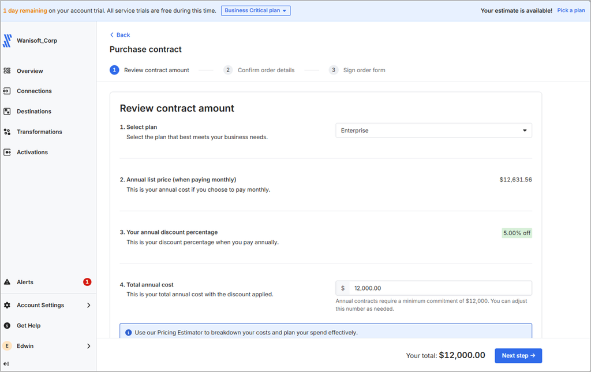Screen dimensions: 591x372
Task: Click the Next step button
Action: pos(518,355)
